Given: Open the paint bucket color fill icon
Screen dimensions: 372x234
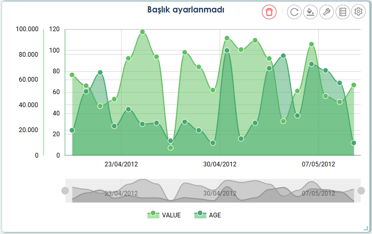Looking at the screenshot, I should click(x=310, y=12).
